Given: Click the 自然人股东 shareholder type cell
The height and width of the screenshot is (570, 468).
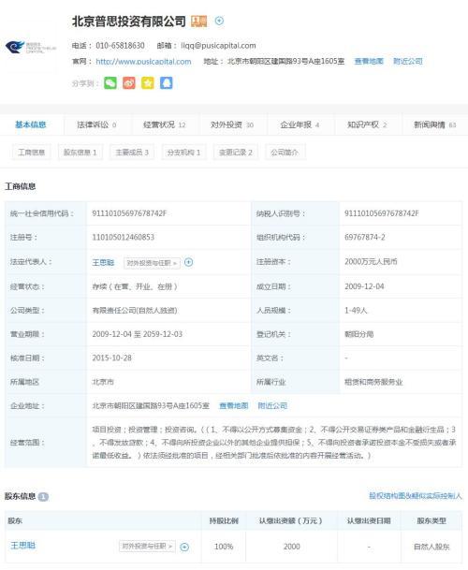Looking at the screenshot, I should (431, 547).
